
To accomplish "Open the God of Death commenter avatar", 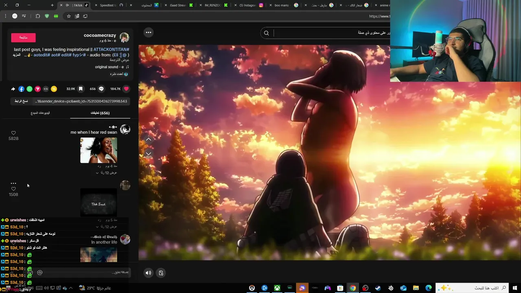I will coord(125,239).
